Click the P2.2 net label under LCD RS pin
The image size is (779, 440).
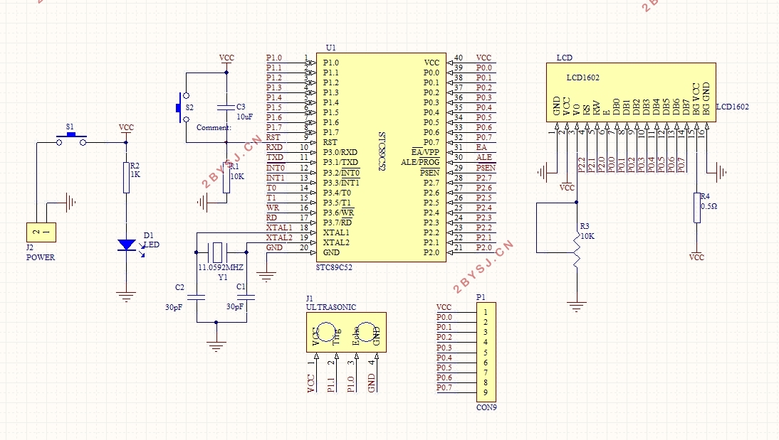[x=581, y=165]
